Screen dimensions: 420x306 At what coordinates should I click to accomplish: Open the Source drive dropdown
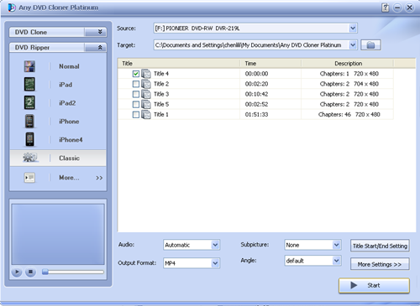tap(353, 29)
